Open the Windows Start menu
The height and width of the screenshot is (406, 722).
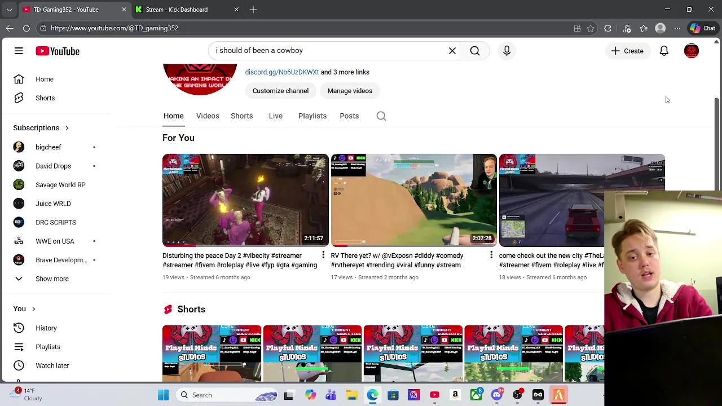click(x=164, y=395)
